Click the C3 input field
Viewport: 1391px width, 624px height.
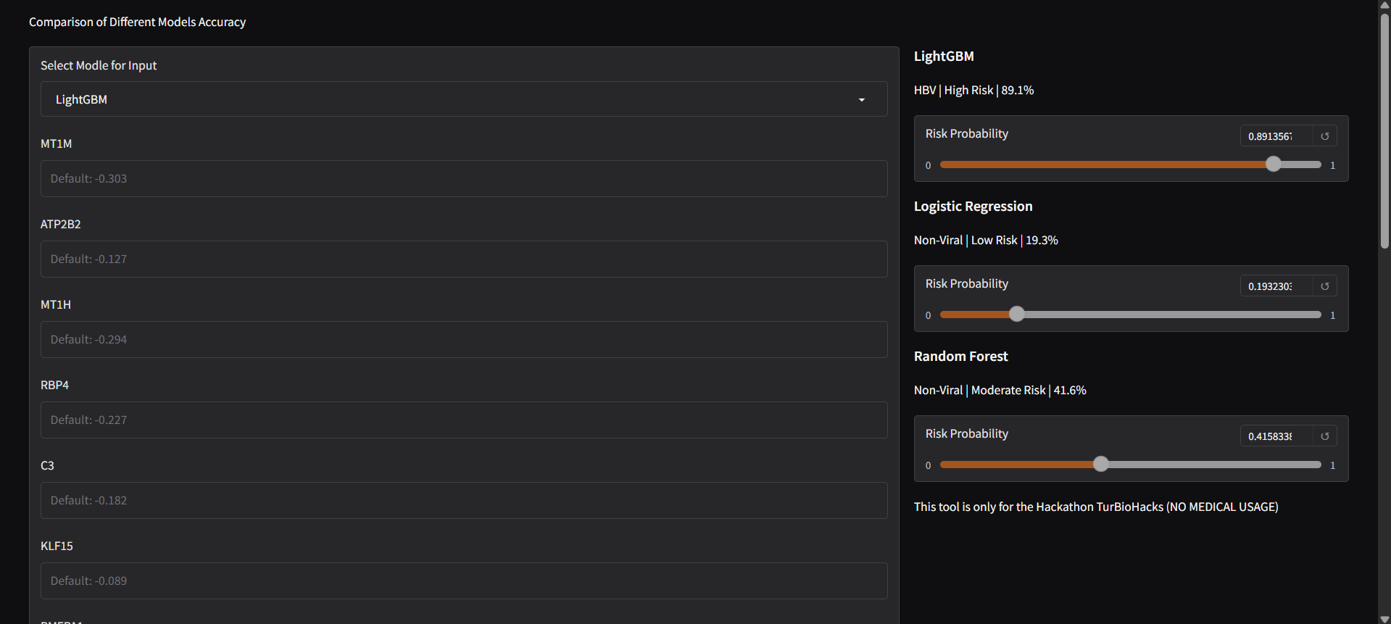(x=464, y=500)
